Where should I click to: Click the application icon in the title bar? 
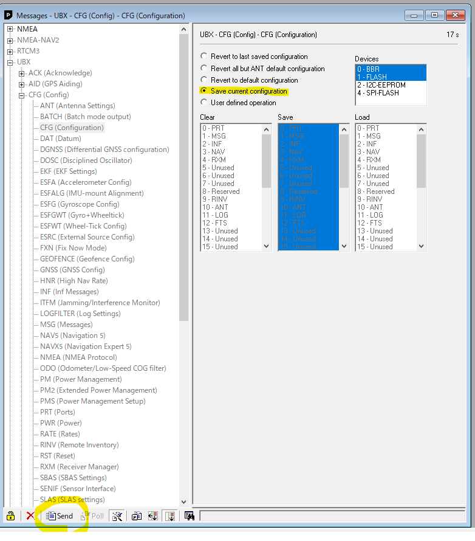(x=9, y=15)
